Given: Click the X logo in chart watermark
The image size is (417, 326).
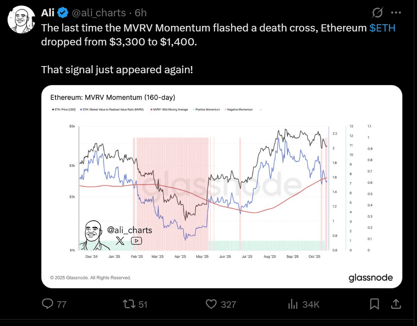Looking at the screenshot, I should 120,240.
